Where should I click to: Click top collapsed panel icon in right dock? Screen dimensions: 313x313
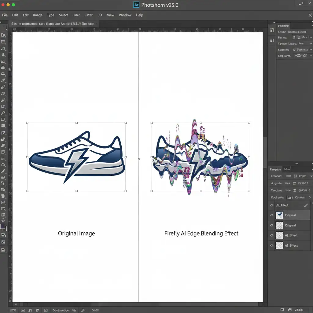(272, 30)
